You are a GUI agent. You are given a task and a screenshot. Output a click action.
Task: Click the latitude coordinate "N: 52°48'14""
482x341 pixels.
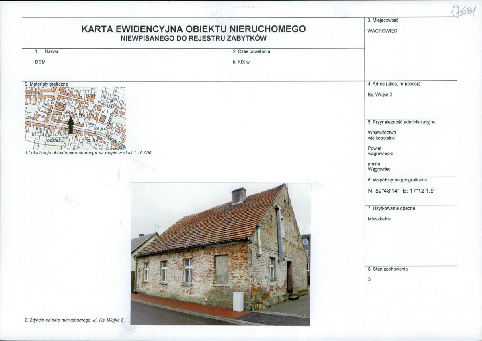(x=384, y=191)
